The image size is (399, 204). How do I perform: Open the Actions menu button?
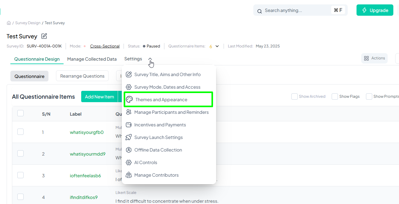[374, 58]
